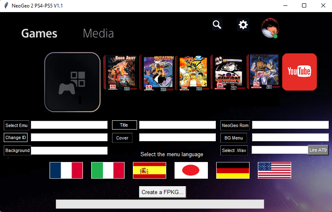332x212 pixels.
Task: Switch to the Media tab
Action: (98, 33)
